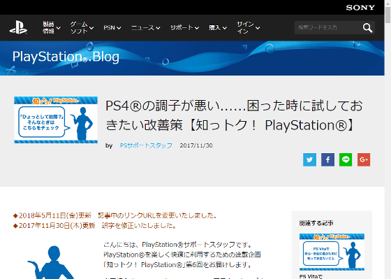
Task: Click the PS Vitaで related article link
Action: click(311, 276)
